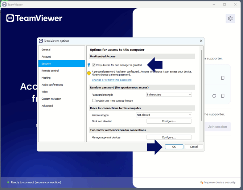Click the Windows logon label
The height and width of the screenshot is (190, 243).
click(x=100, y=115)
